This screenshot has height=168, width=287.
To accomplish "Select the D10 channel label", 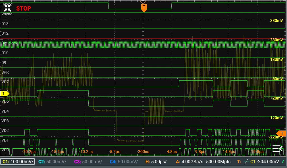I will pyautogui.click(x=5, y=53).
